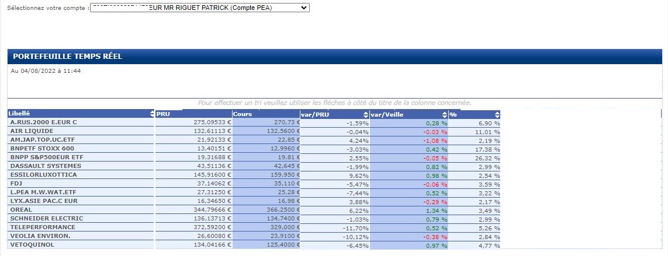Click Cours value 35,110 €
This screenshot has width=668, height=256.
tap(287, 183)
